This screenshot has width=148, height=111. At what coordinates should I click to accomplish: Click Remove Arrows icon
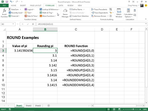click(x=92, y=16)
